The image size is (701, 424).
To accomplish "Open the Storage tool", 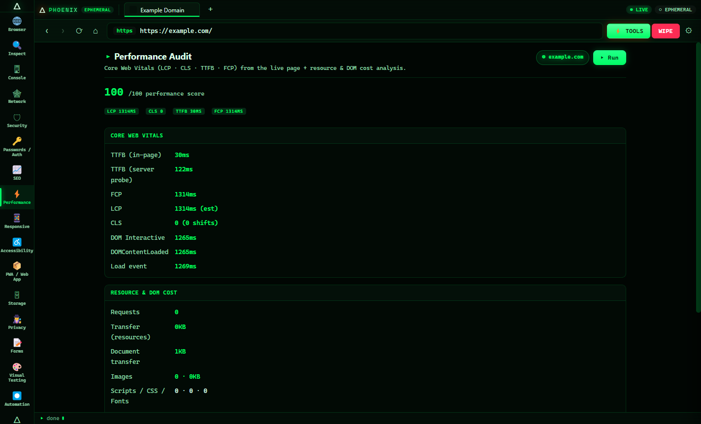I will [x=17, y=298].
